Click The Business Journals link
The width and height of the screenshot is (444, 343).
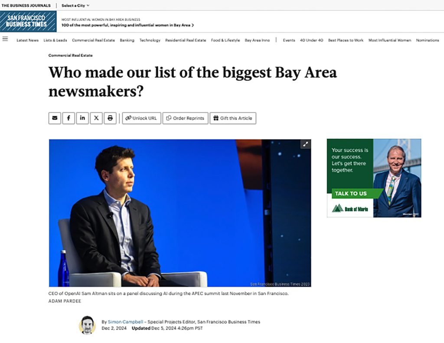tap(26, 5)
